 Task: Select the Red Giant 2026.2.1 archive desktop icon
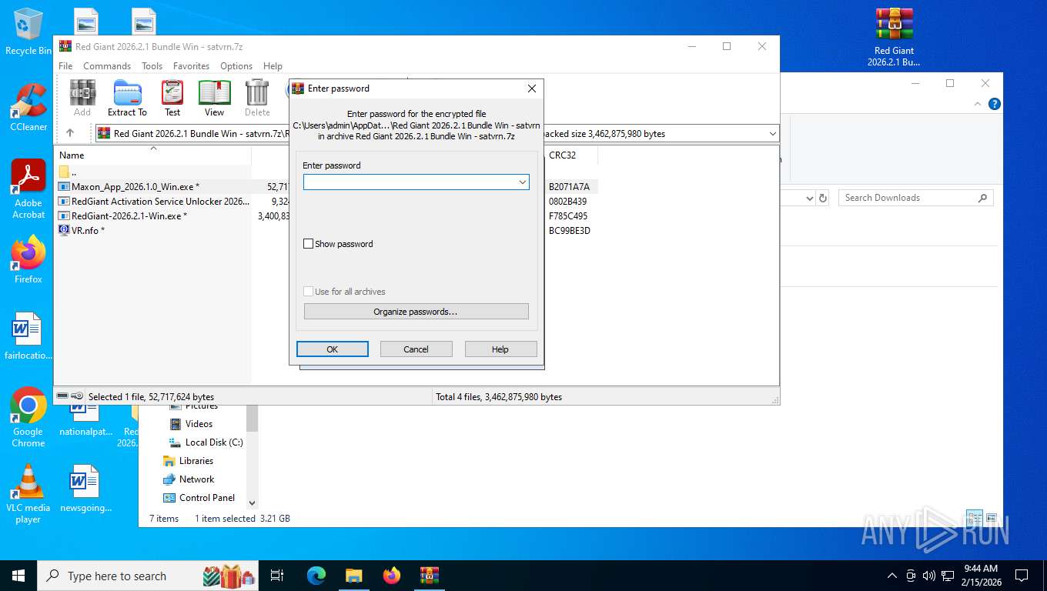(x=894, y=38)
